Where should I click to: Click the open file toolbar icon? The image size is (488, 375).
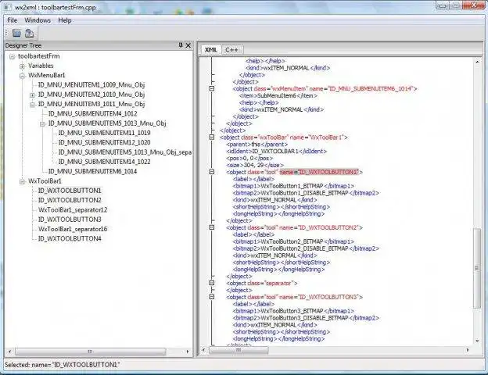click(x=16, y=33)
